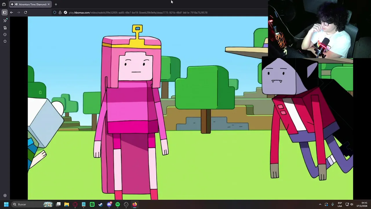Show site security padlock info
This screenshot has width=371, height=209.
point(60,12)
